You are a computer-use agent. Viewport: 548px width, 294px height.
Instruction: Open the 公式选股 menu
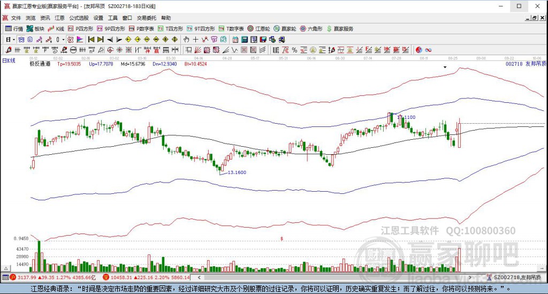tap(79, 18)
